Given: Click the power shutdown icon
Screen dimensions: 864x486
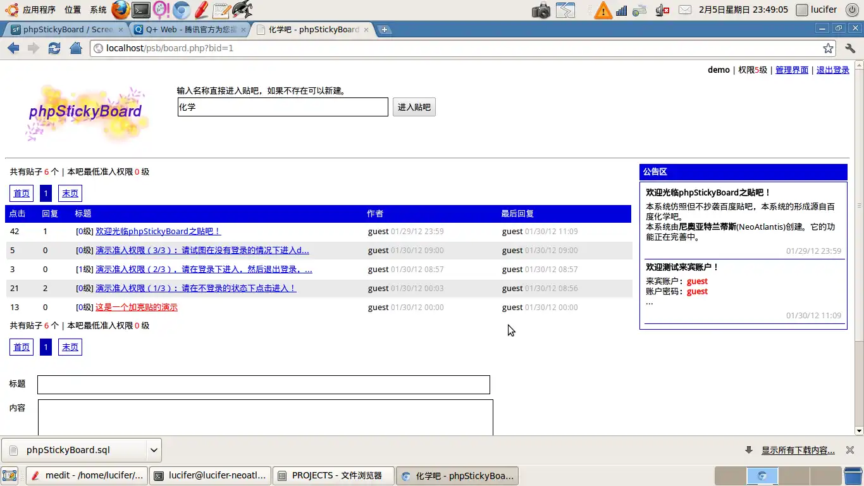Looking at the screenshot, I should point(851,10).
